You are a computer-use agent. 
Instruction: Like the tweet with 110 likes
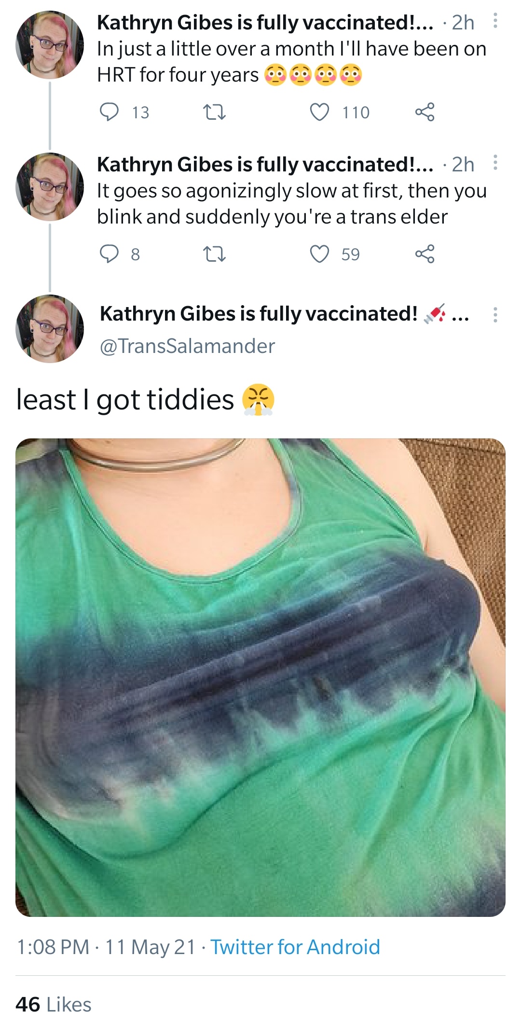[x=319, y=112]
